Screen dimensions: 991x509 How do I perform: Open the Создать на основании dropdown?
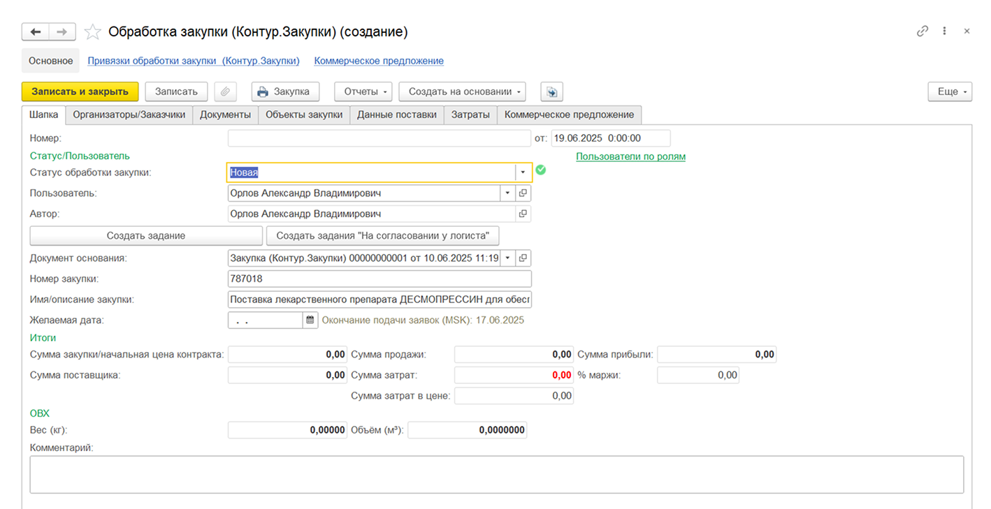click(462, 91)
